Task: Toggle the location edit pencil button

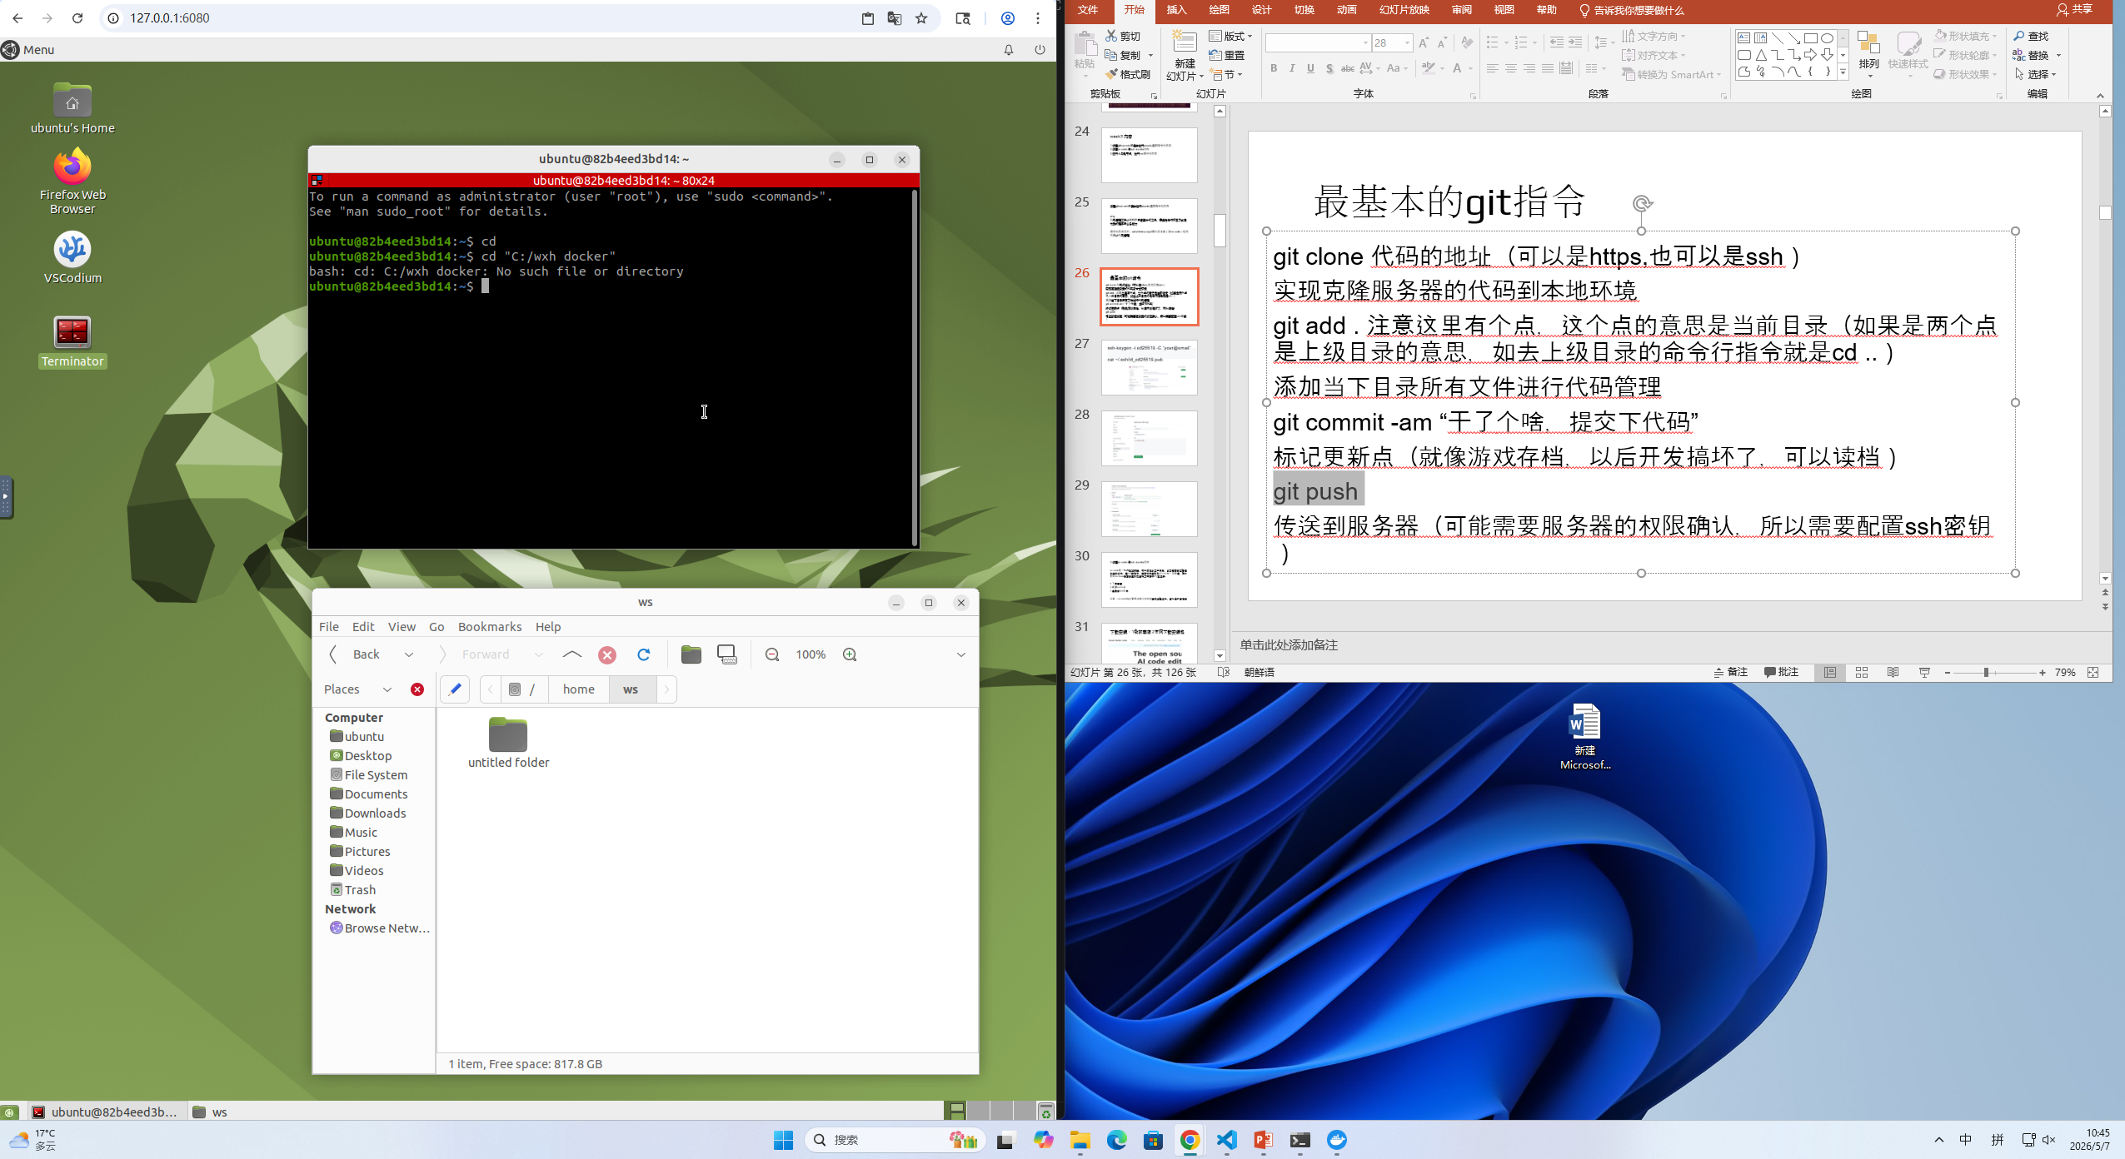Action: (x=455, y=689)
